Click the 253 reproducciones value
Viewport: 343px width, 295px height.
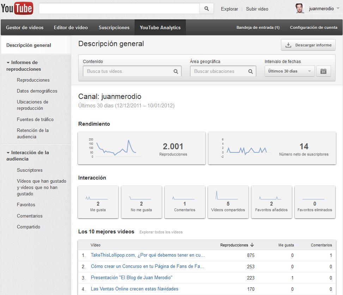pos(251,266)
